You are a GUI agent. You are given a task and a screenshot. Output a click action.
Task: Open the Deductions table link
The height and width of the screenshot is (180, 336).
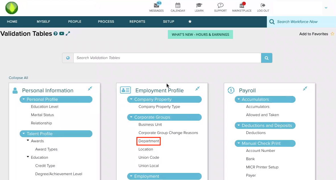(256, 133)
